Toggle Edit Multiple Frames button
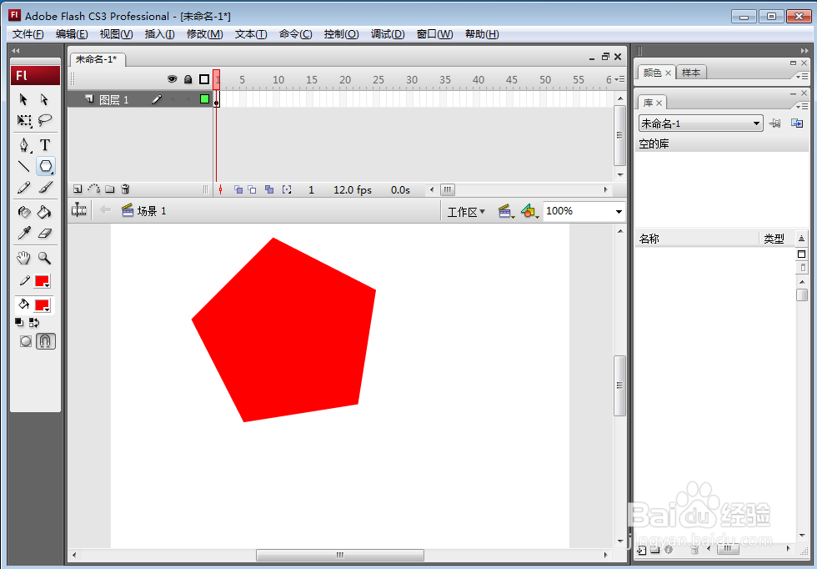 point(269,190)
